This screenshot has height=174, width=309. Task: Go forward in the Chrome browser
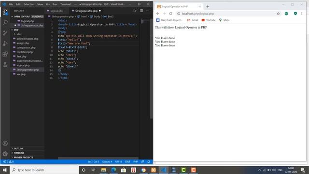tap(164, 14)
